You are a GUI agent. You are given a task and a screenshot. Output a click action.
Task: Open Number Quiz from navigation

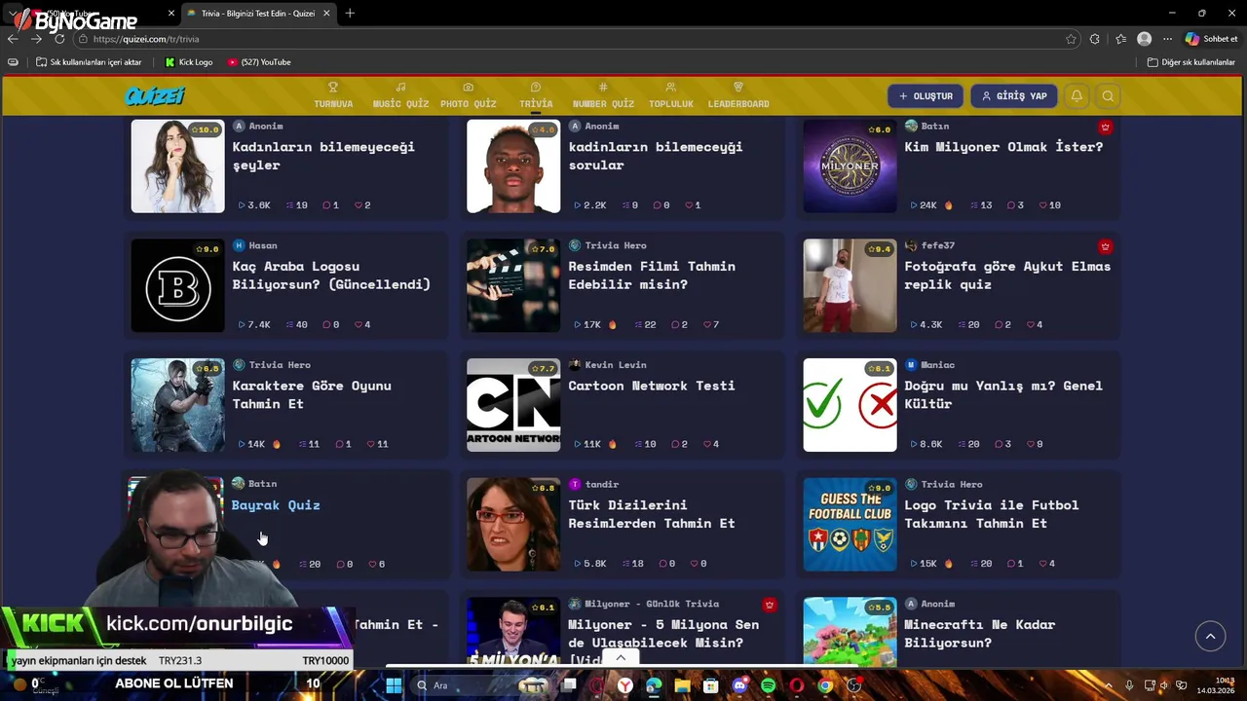(603, 95)
